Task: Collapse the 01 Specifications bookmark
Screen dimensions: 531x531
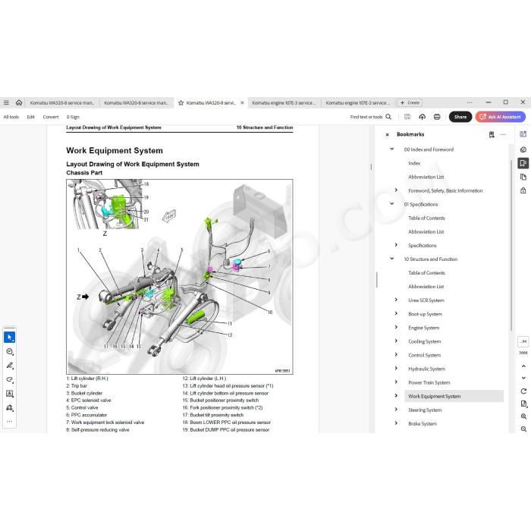Action: pyautogui.click(x=392, y=204)
